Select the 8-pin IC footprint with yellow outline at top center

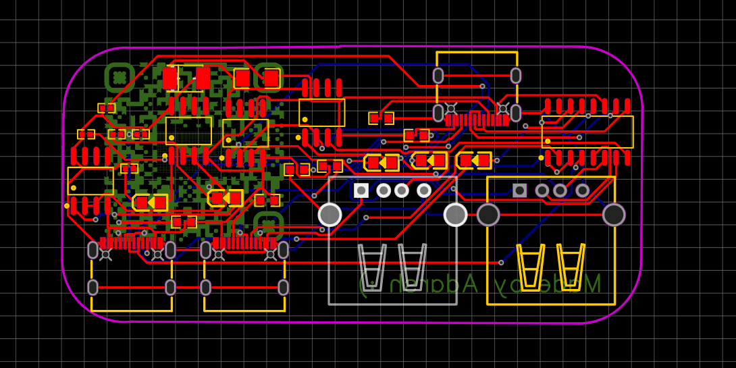[x=322, y=113]
